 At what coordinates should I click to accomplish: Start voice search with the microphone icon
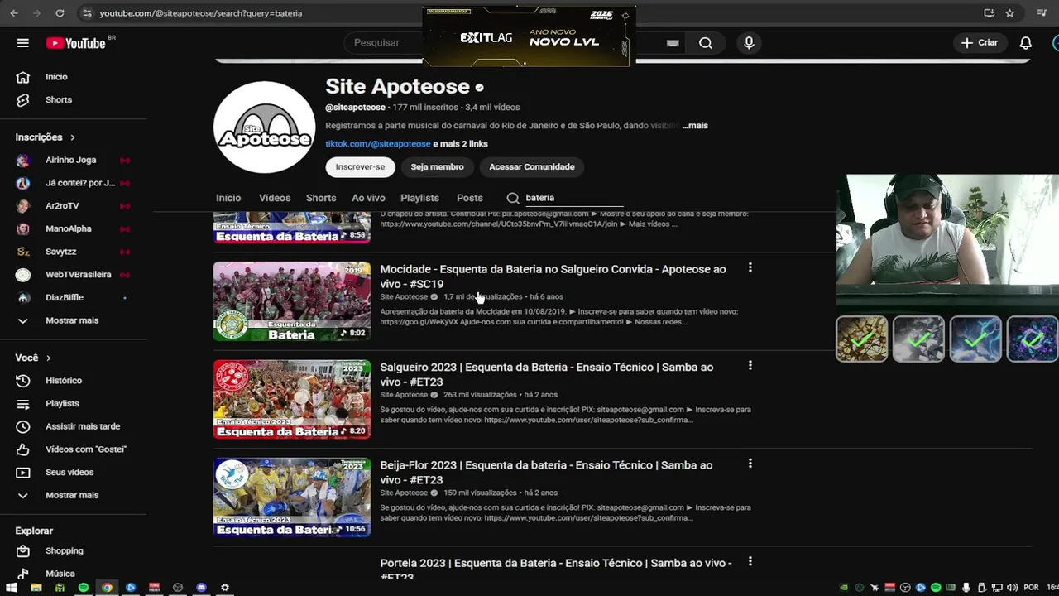749,43
